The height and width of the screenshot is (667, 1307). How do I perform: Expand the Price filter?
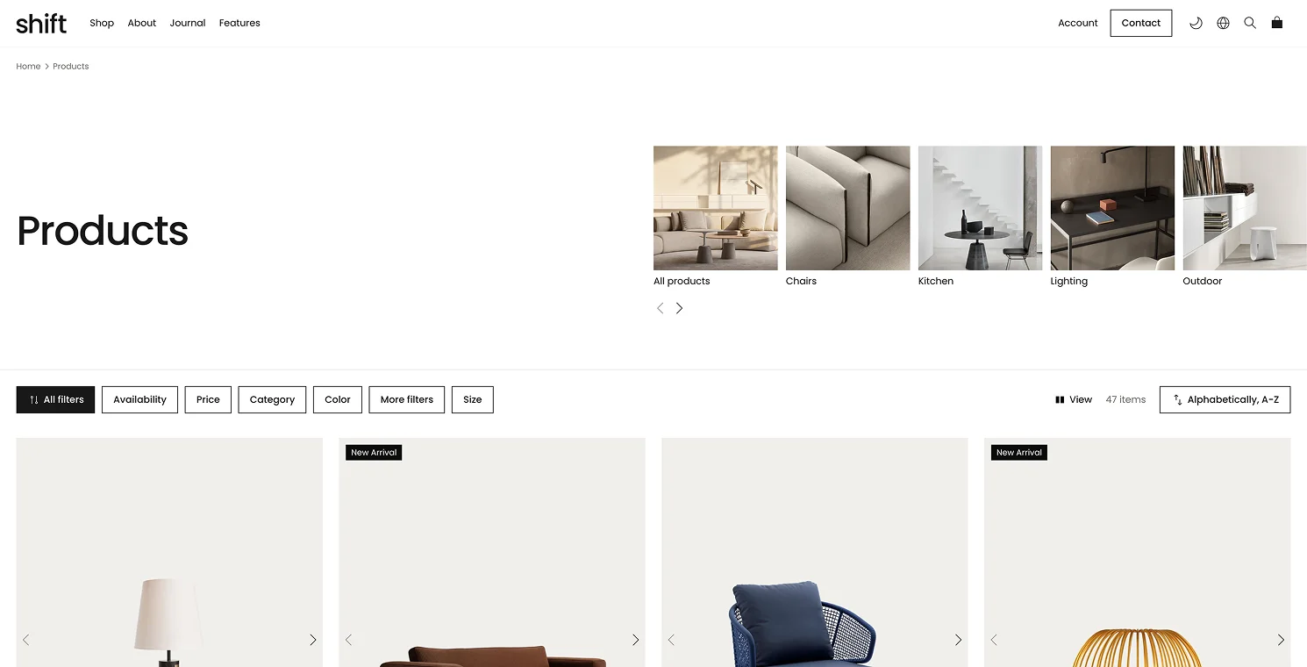208,399
